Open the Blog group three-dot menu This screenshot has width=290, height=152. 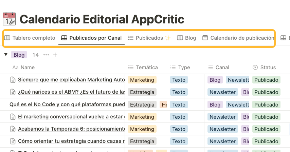[46, 55]
